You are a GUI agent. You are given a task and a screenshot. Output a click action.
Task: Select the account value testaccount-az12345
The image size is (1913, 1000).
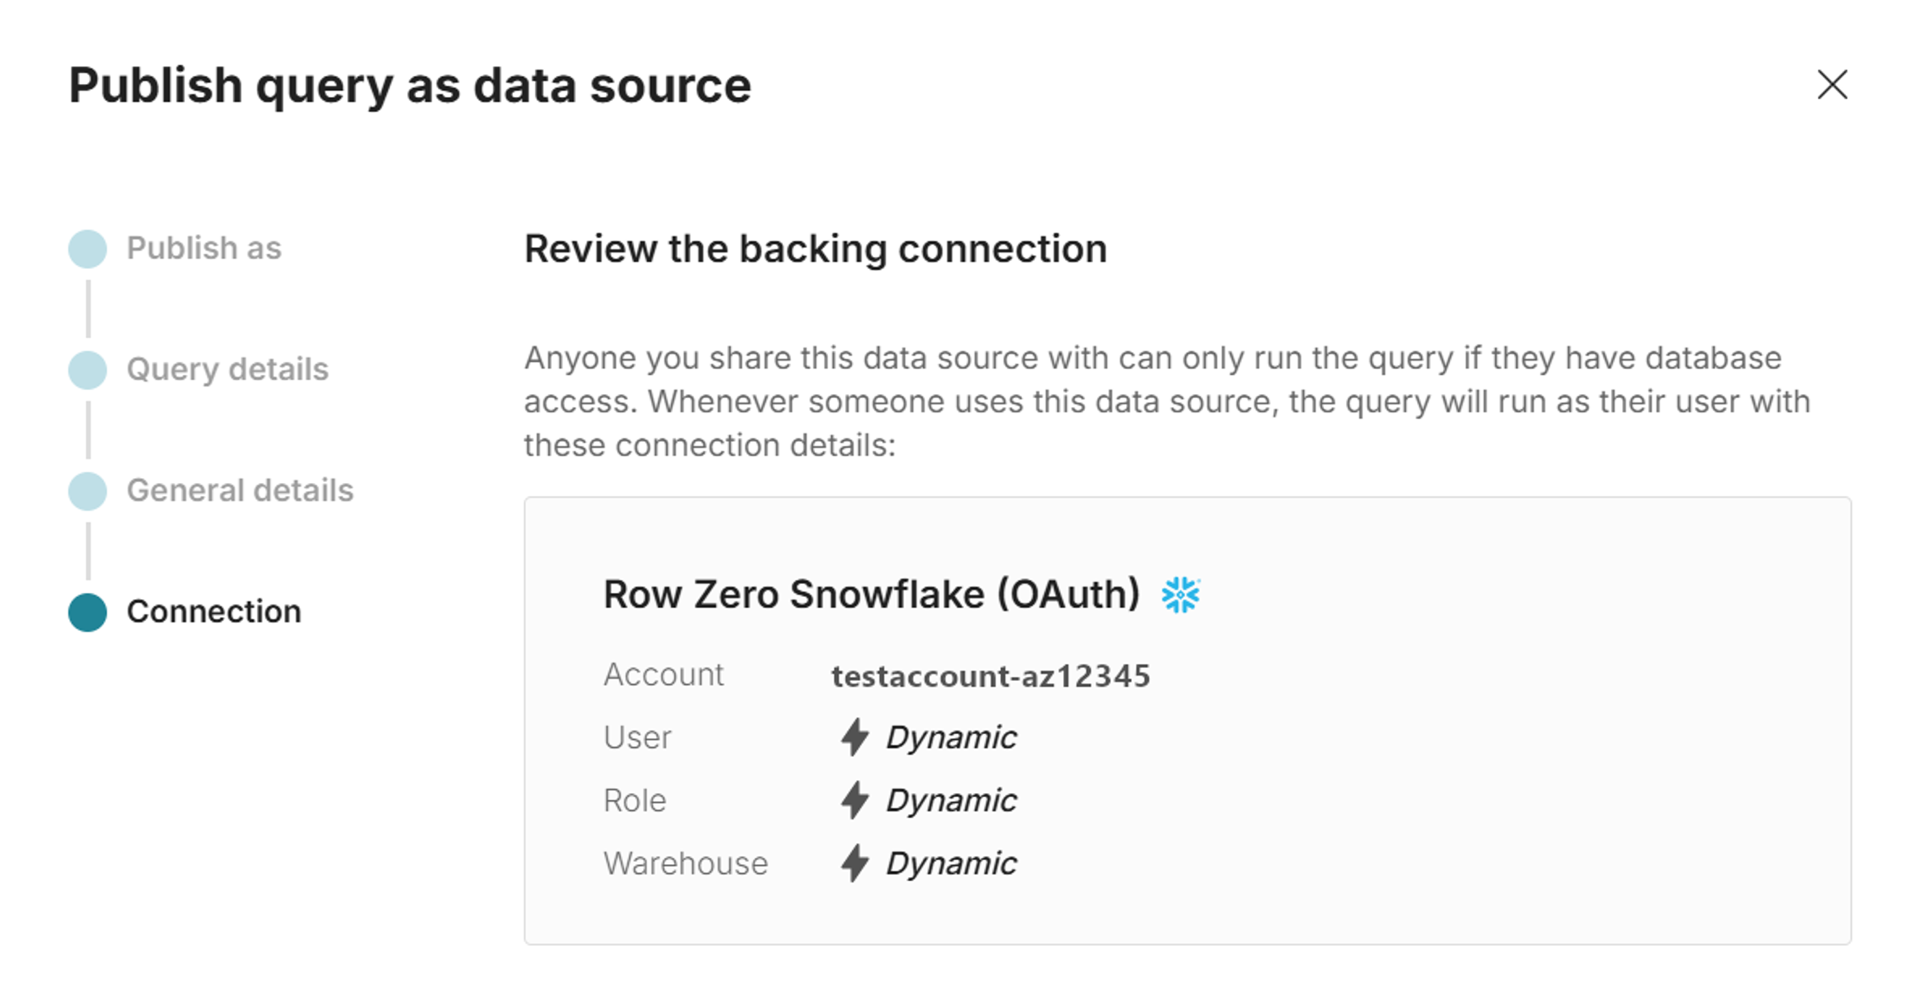(x=991, y=676)
